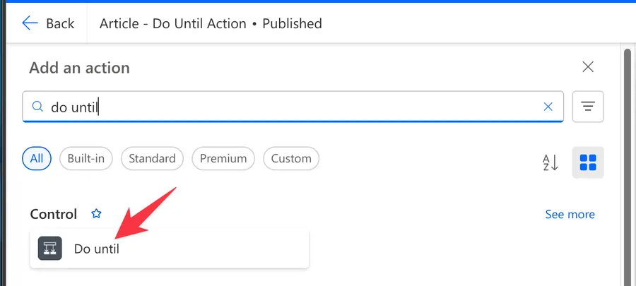Switch to the Premium filter
The height and width of the screenshot is (286, 636).
coord(223,158)
